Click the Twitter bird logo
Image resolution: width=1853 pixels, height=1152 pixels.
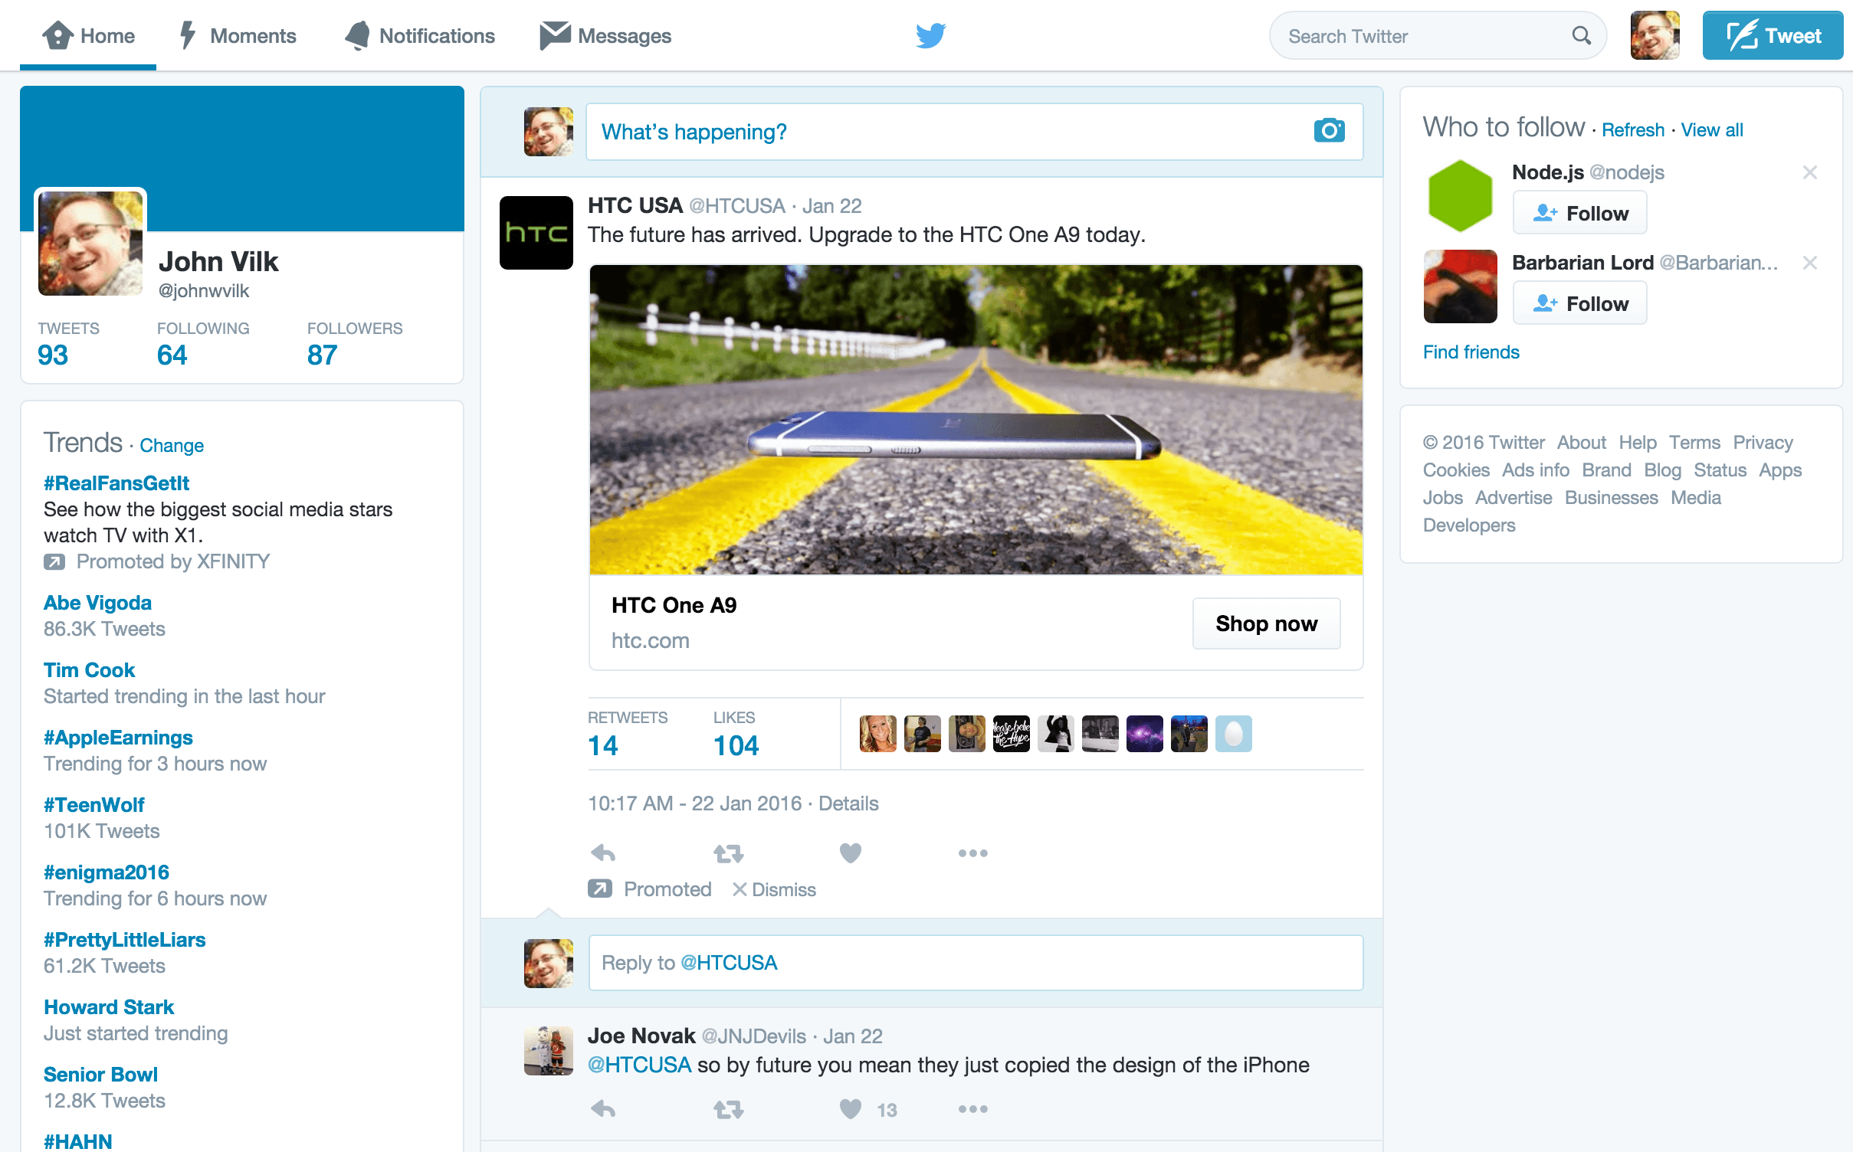(x=931, y=35)
